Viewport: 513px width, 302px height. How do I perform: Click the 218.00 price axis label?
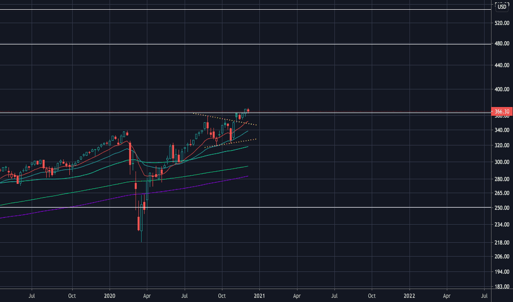pyautogui.click(x=502, y=243)
